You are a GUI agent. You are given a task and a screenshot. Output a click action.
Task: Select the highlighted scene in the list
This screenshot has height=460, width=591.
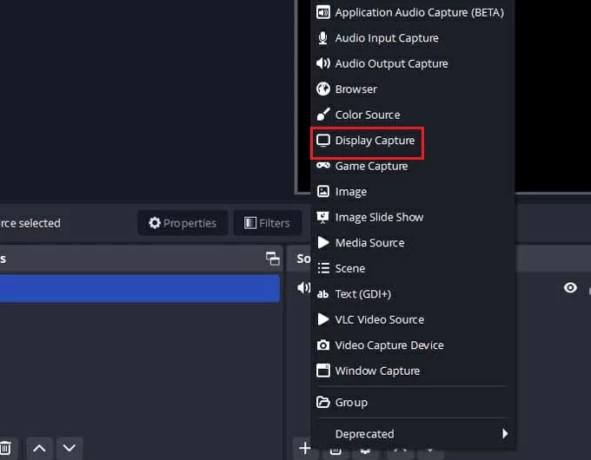139,288
